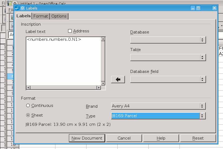Select the Continuous format option
Image resolution: width=223 pixels, height=149 pixels.
[28, 106]
